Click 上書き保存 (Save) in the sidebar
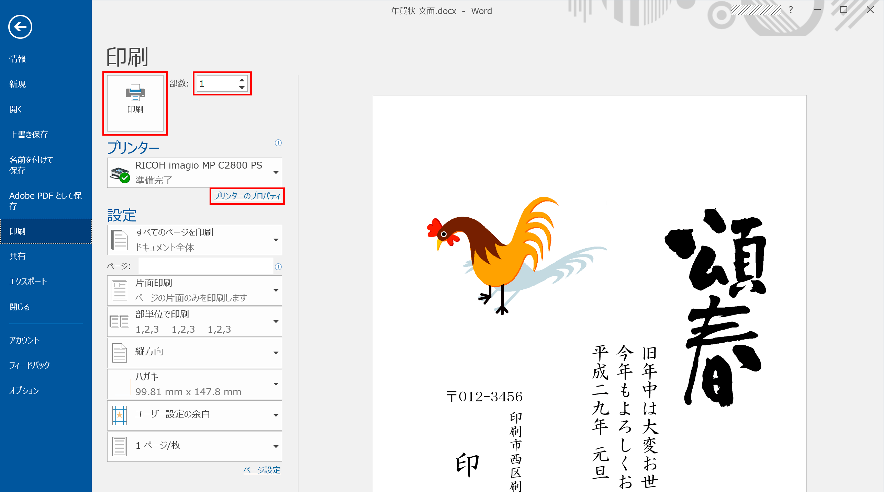884x492 pixels. (46, 134)
